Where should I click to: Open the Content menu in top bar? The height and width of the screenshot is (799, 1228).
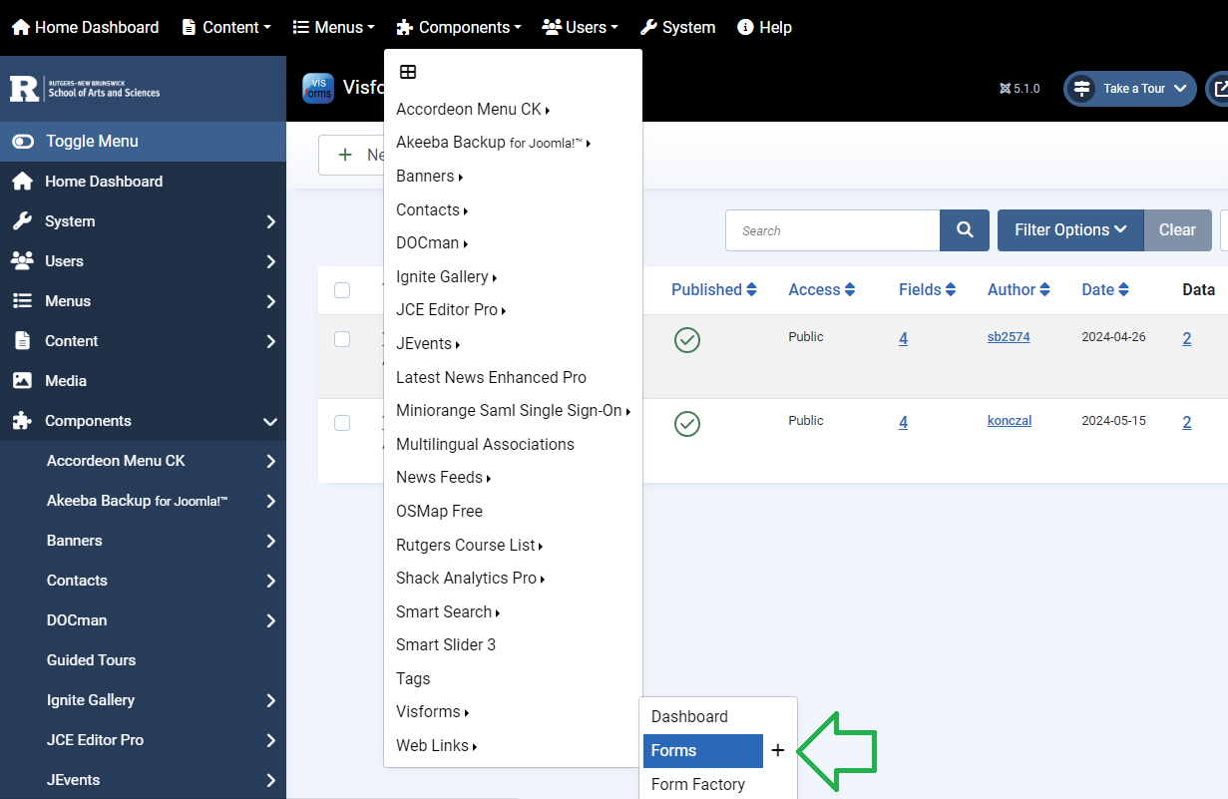pos(226,27)
